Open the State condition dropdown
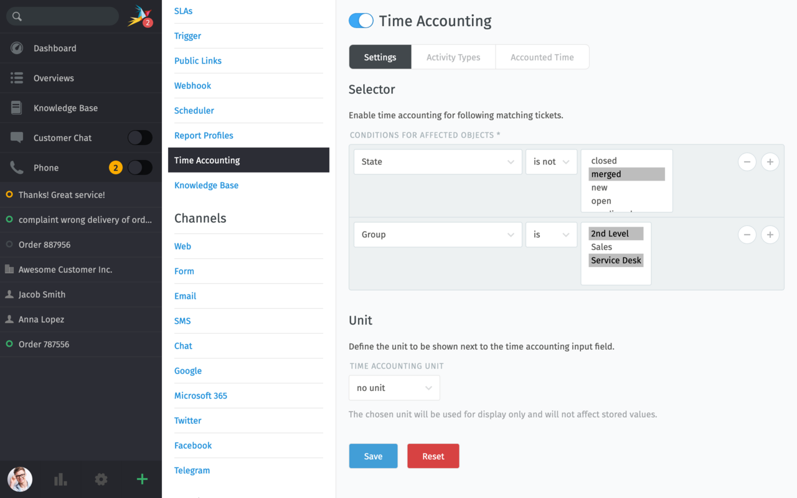This screenshot has height=498, width=797. click(438, 162)
